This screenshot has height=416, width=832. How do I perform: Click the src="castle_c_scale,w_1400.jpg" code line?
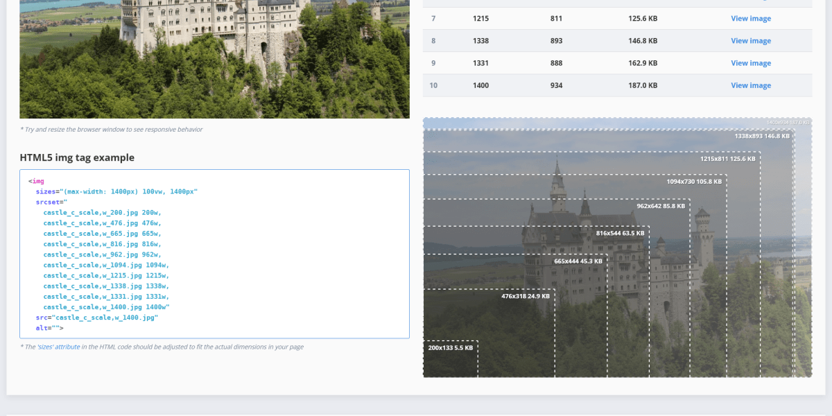point(97,318)
